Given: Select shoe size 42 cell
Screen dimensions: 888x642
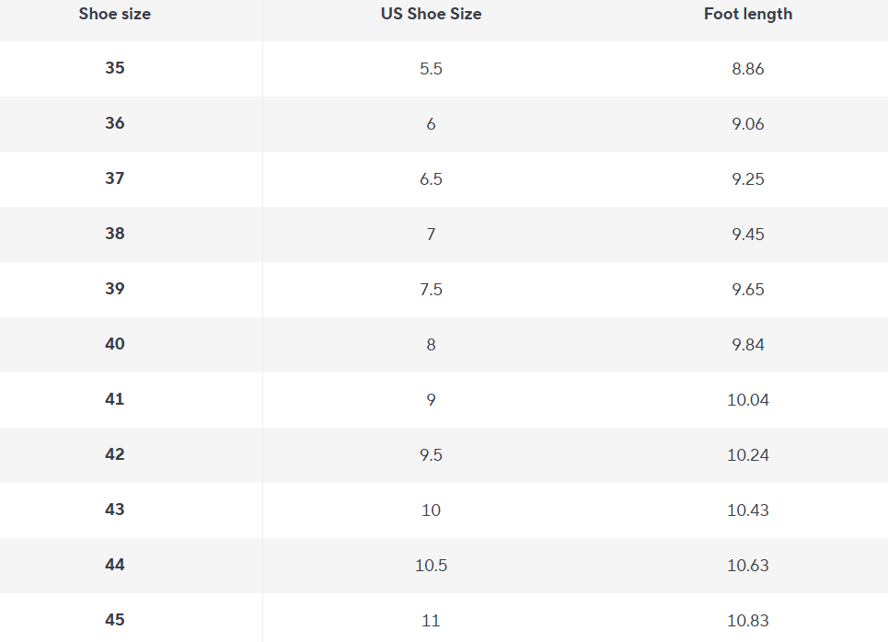Looking at the screenshot, I should click(x=114, y=454).
